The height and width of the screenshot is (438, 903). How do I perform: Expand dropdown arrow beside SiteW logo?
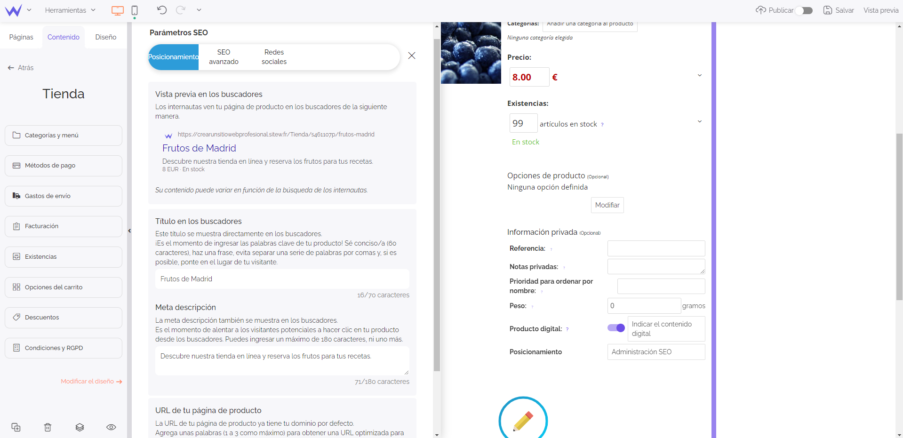click(x=29, y=10)
